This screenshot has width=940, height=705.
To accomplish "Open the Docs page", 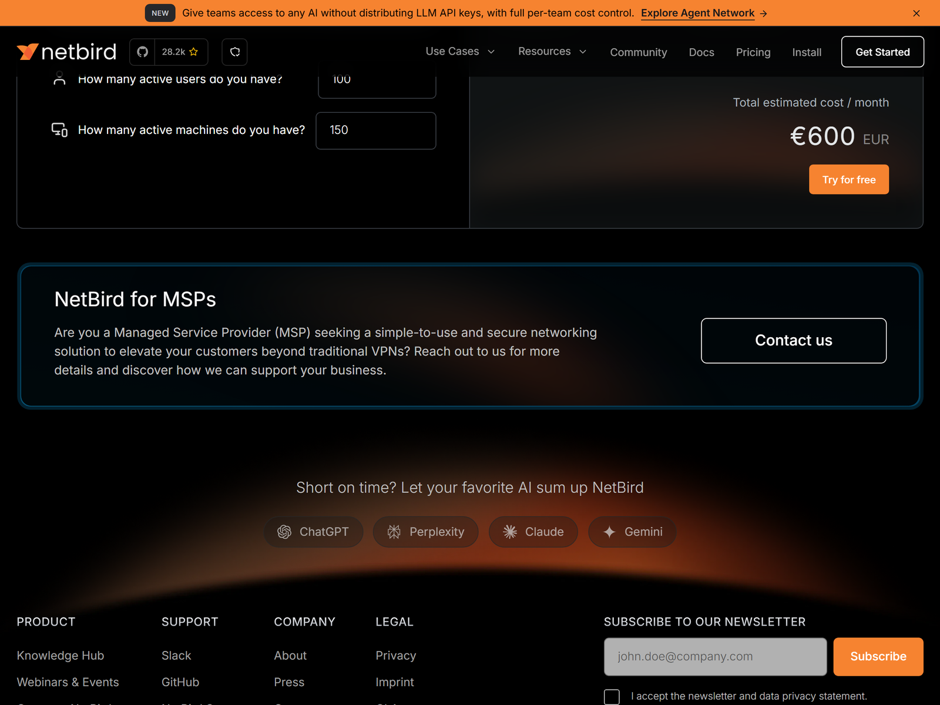I will [x=701, y=52].
